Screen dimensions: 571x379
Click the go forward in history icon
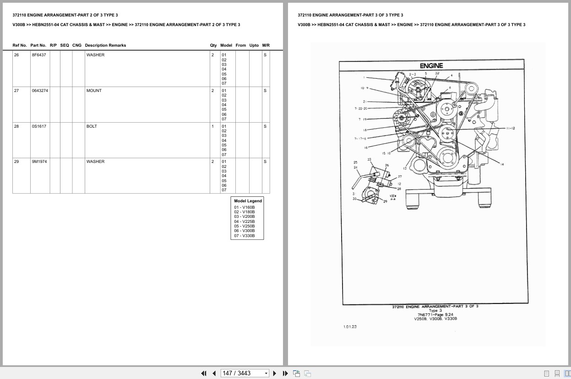307,374
